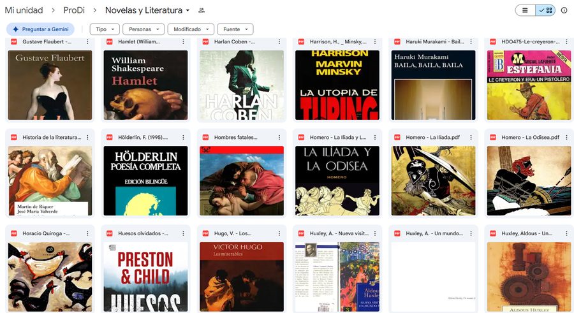Open Hamlet Shakespeare cover thumbnail
The image size is (574, 313).
coord(145,85)
